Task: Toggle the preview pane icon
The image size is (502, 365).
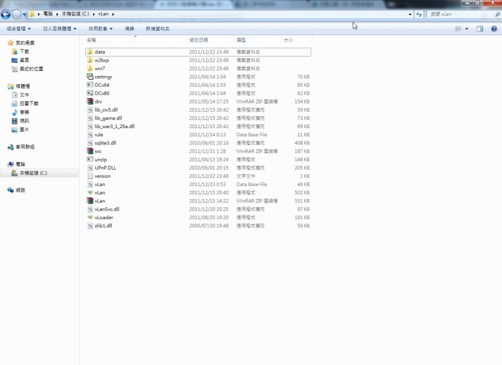Action: pos(479,29)
